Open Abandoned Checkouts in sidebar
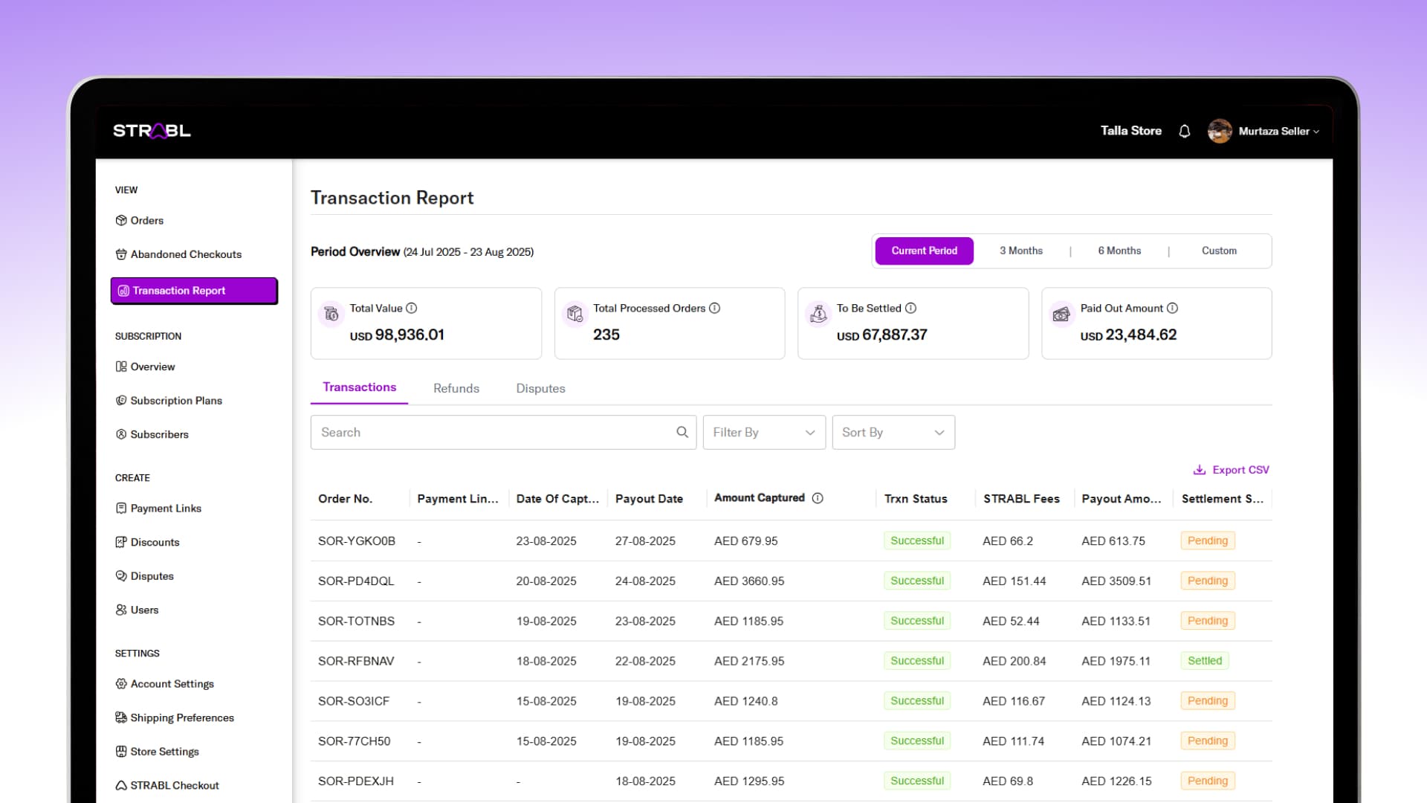This screenshot has width=1427, height=803. coord(186,254)
